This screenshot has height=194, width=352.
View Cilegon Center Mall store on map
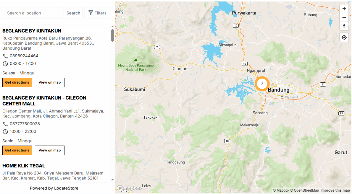click(x=50, y=150)
